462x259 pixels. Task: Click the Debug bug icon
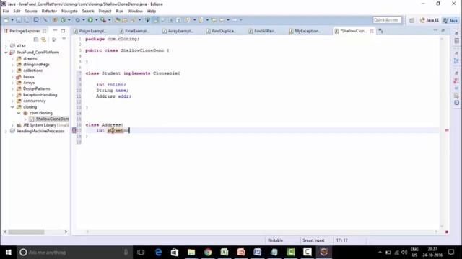click(77, 20)
